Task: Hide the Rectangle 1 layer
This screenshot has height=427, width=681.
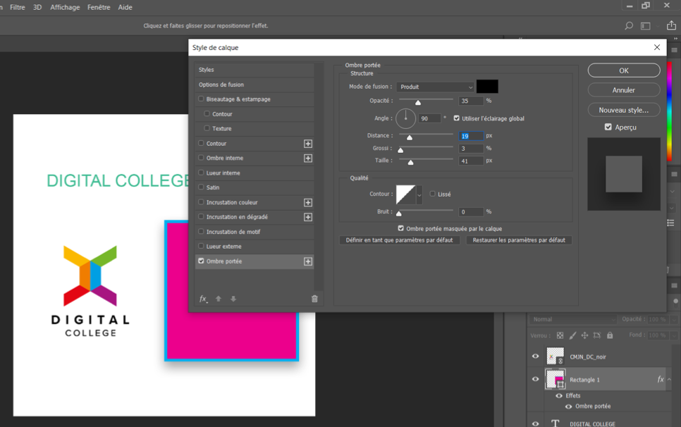Action: 536,379
